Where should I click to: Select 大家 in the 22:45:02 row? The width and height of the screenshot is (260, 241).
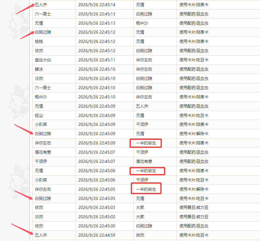[x=140, y=217]
